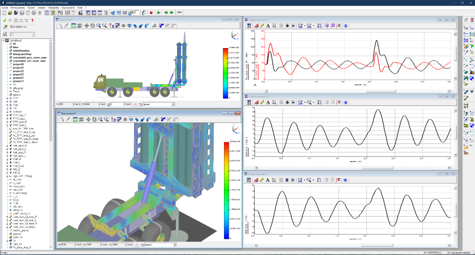Click the color legend bar in bottom 3D view
The image size is (475, 255).
pos(226,190)
